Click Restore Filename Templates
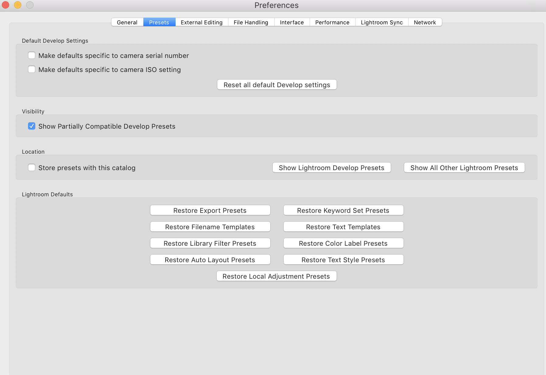546x375 pixels. (x=210, y=227)
